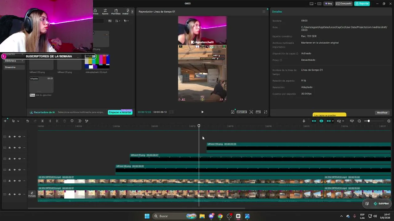This screenshot has height=221, width=394.
Task: Open the media sort dropdown
Action: pyautogui.click(x=118, y=21)
